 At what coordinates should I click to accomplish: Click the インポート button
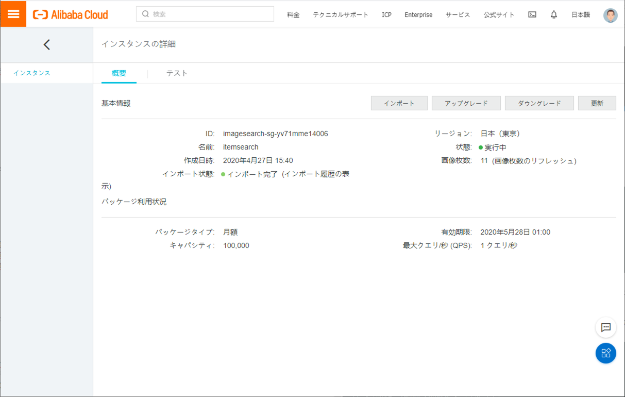point(399,103)
